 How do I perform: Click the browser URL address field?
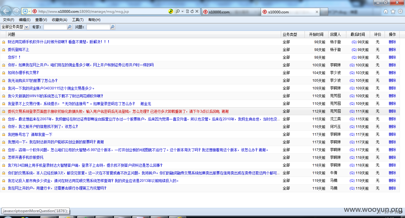(102, 12)
